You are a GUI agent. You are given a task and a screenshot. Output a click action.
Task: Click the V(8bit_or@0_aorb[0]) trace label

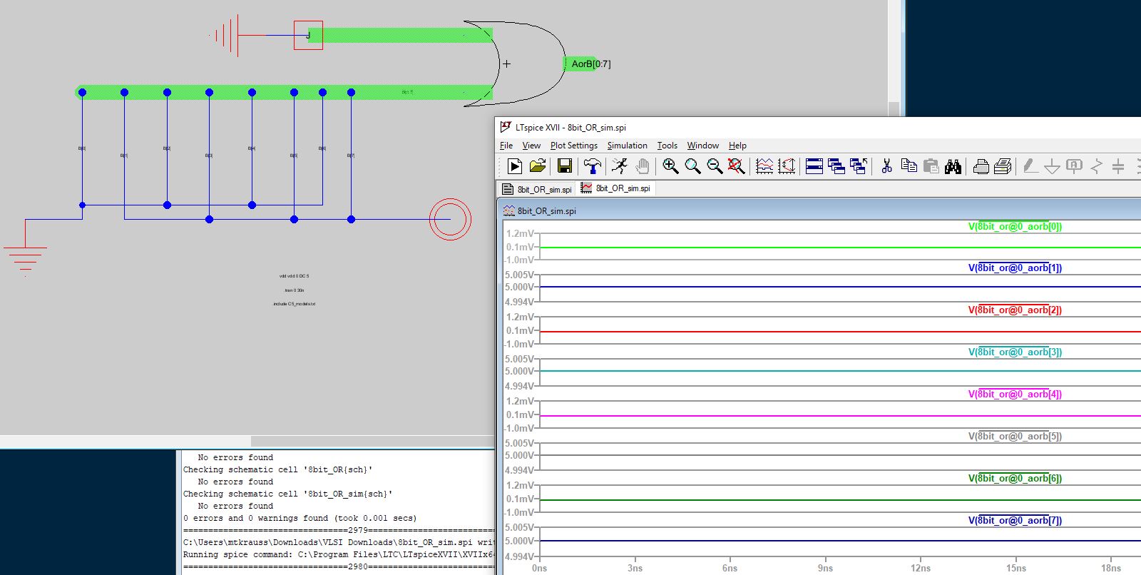tap(1015, 227)
